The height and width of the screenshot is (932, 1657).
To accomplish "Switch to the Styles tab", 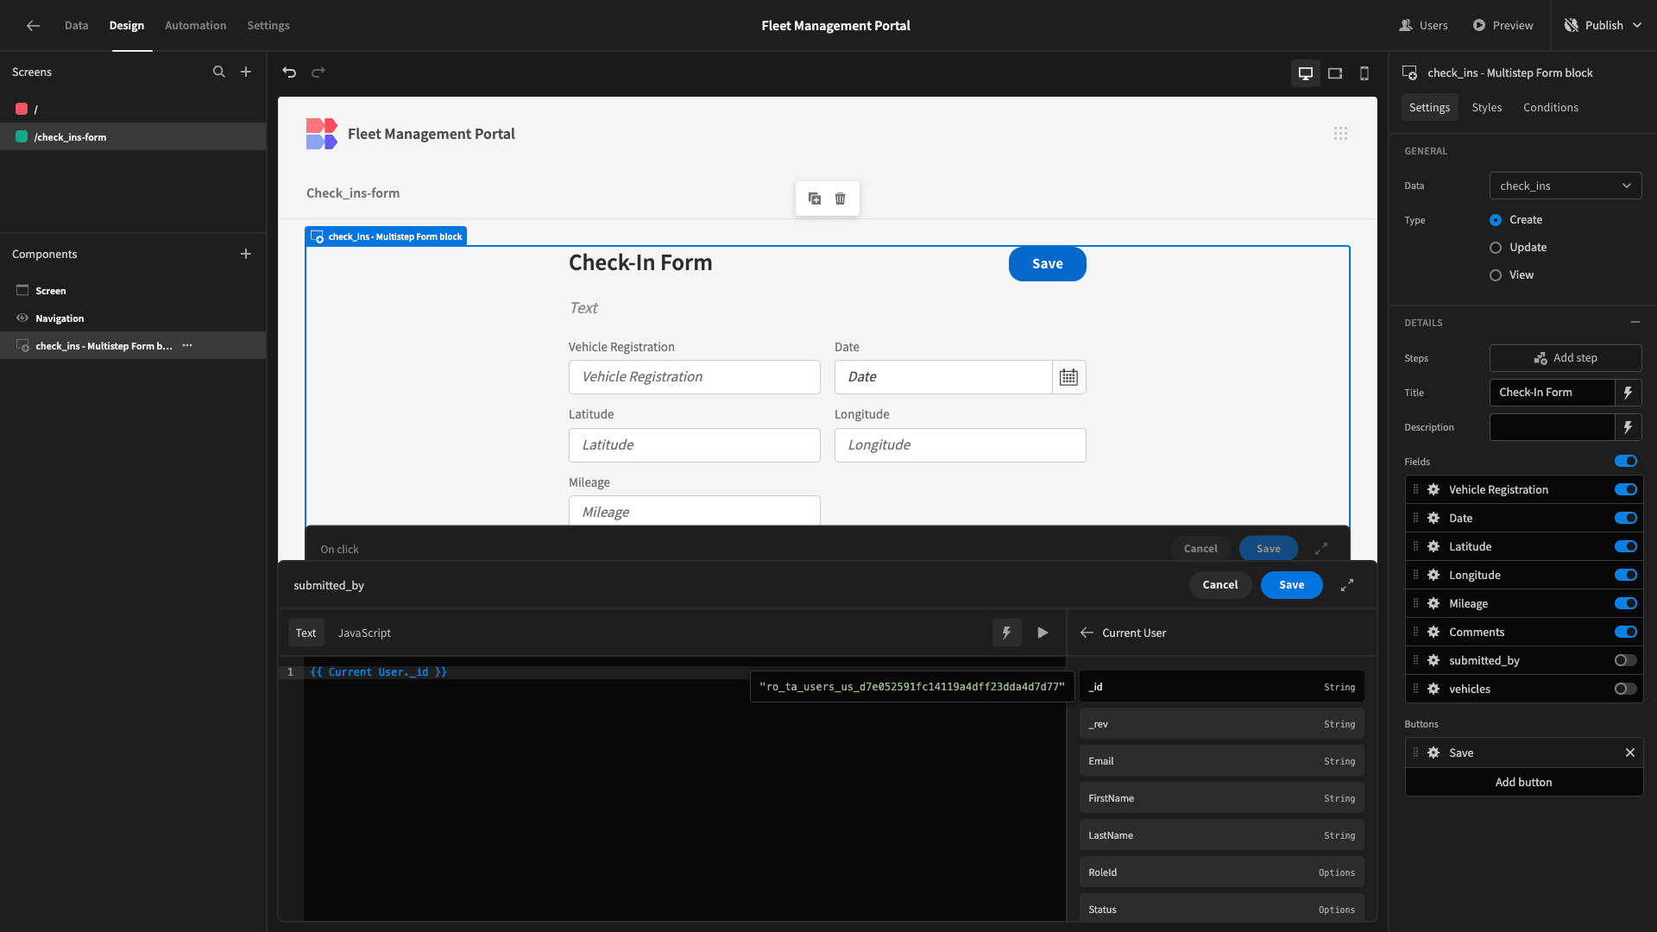I will [1486, 107].
